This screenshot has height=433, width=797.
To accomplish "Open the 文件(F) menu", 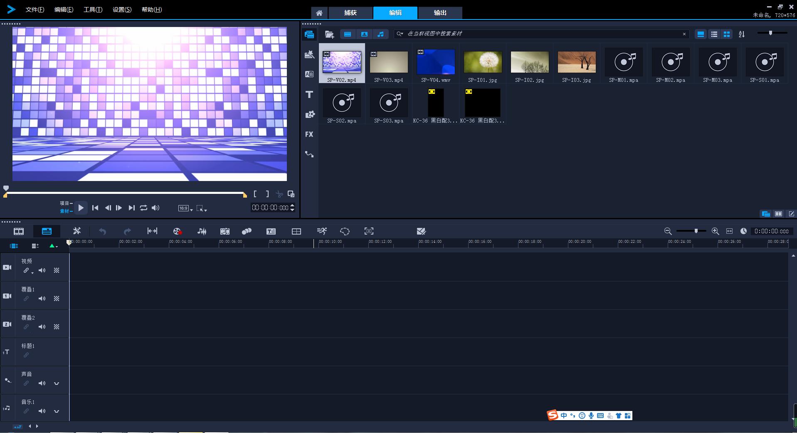I will pos(35,10).
